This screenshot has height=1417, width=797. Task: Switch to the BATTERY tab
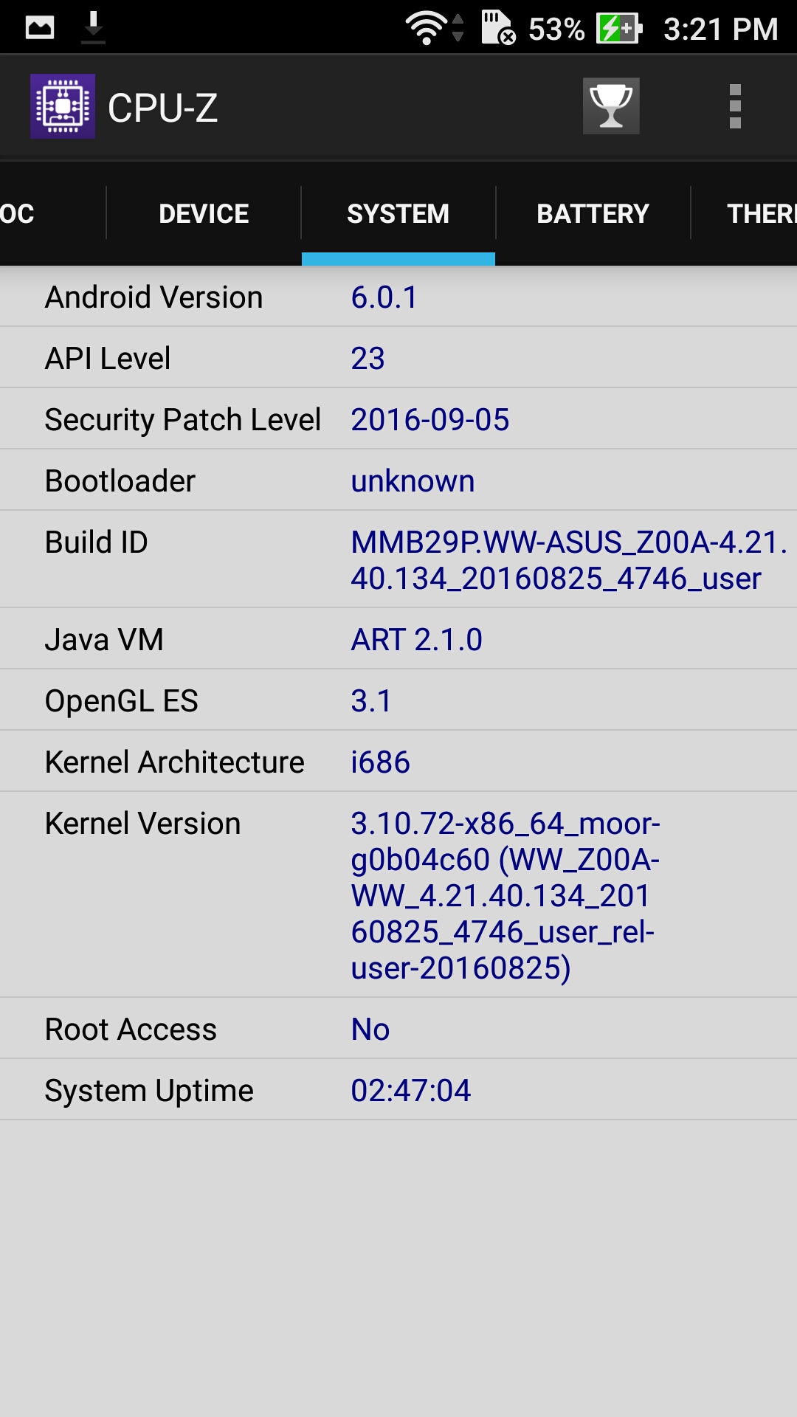pos(593,213)
